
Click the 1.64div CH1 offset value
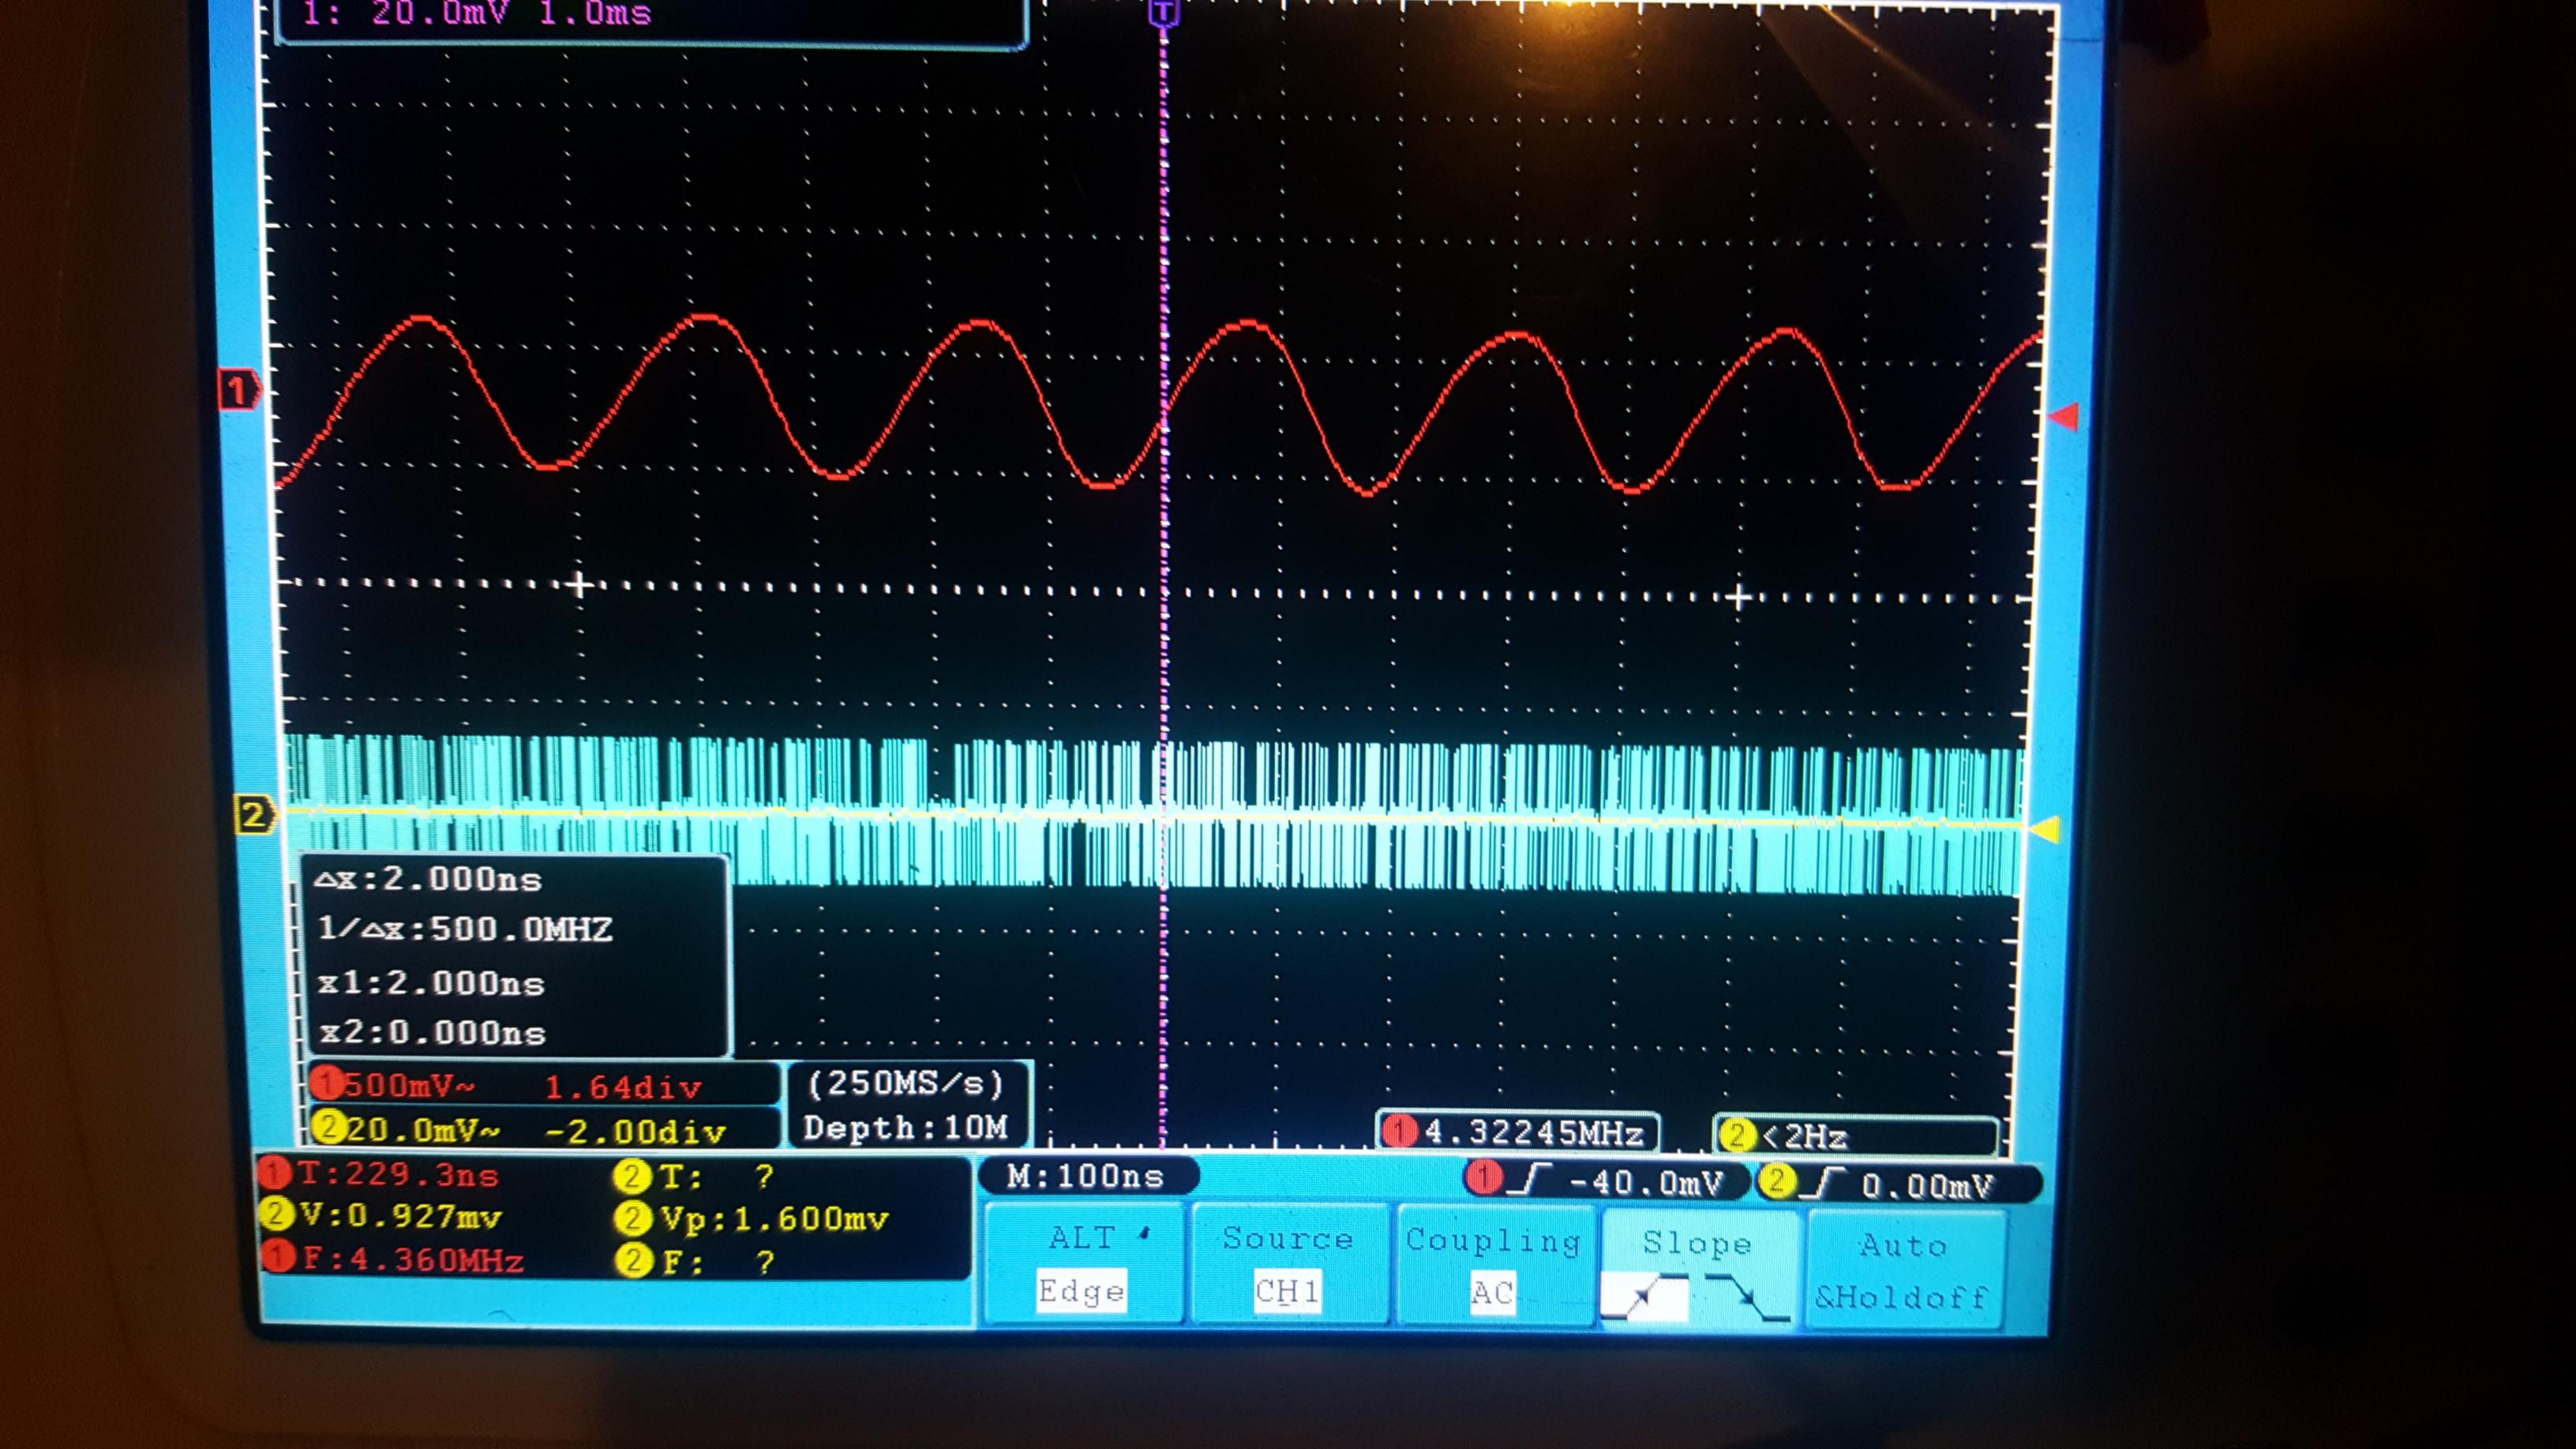point(623,1087)
